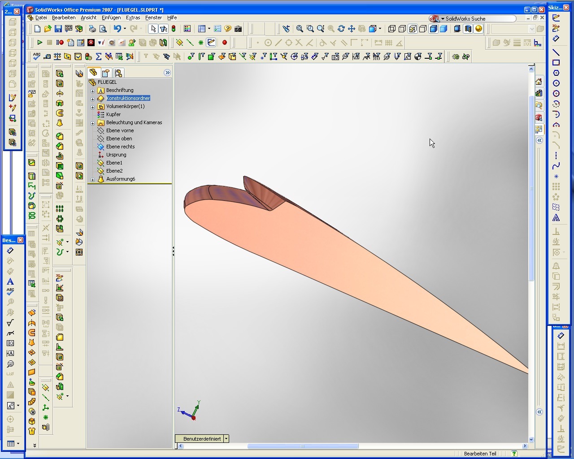Click the horizontal scrollbar thumb below viewport
Viewport: 574px width, 459px height.
303,446
